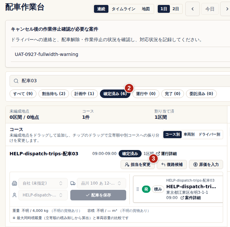Open the HELP-dispatch driver dropdown
Image resolution: width=230 pixels, height=227 pixels.
[43, 195]
